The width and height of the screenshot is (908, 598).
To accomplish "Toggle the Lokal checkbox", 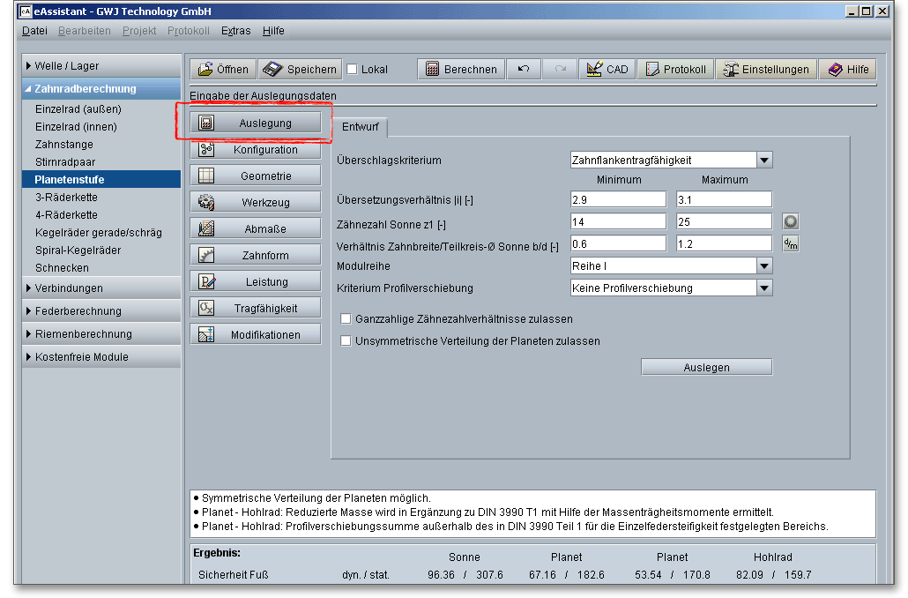I will tap(352, 70).
